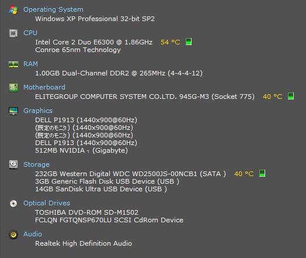The image size is (306, 258).
Task: Click the Optical Drives disc icon
Action: click(13, 204)
